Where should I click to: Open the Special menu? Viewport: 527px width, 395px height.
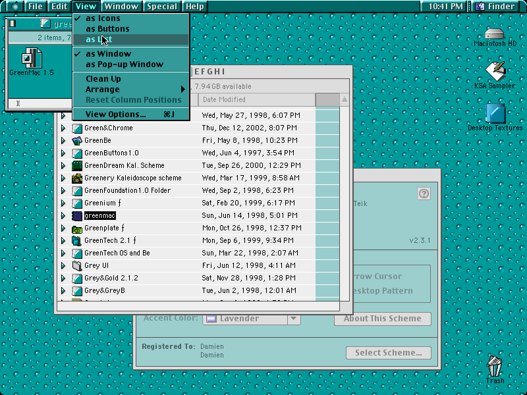click(162, 6)
